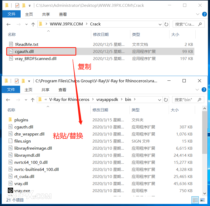
Task: Click properties checkmark icon in Crack title bar
Action: click(x=17, y=5)
